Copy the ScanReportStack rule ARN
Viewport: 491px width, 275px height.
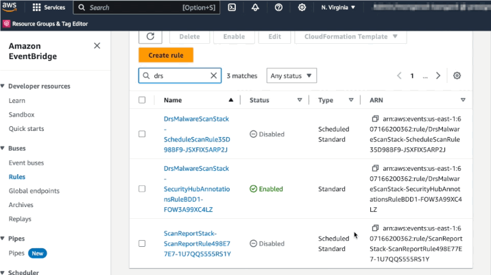375,228
